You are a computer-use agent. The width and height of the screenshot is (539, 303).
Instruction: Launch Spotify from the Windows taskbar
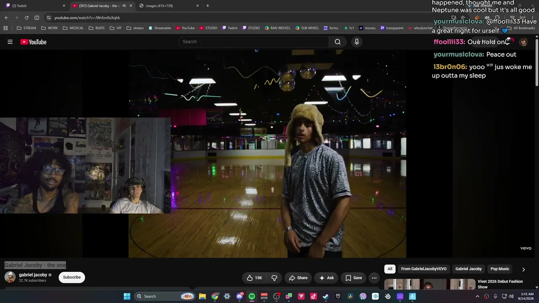[252, 296]
